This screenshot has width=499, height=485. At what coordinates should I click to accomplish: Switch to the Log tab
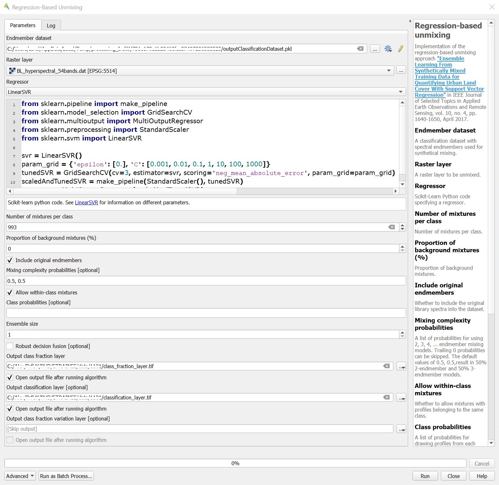pos(51,26)
